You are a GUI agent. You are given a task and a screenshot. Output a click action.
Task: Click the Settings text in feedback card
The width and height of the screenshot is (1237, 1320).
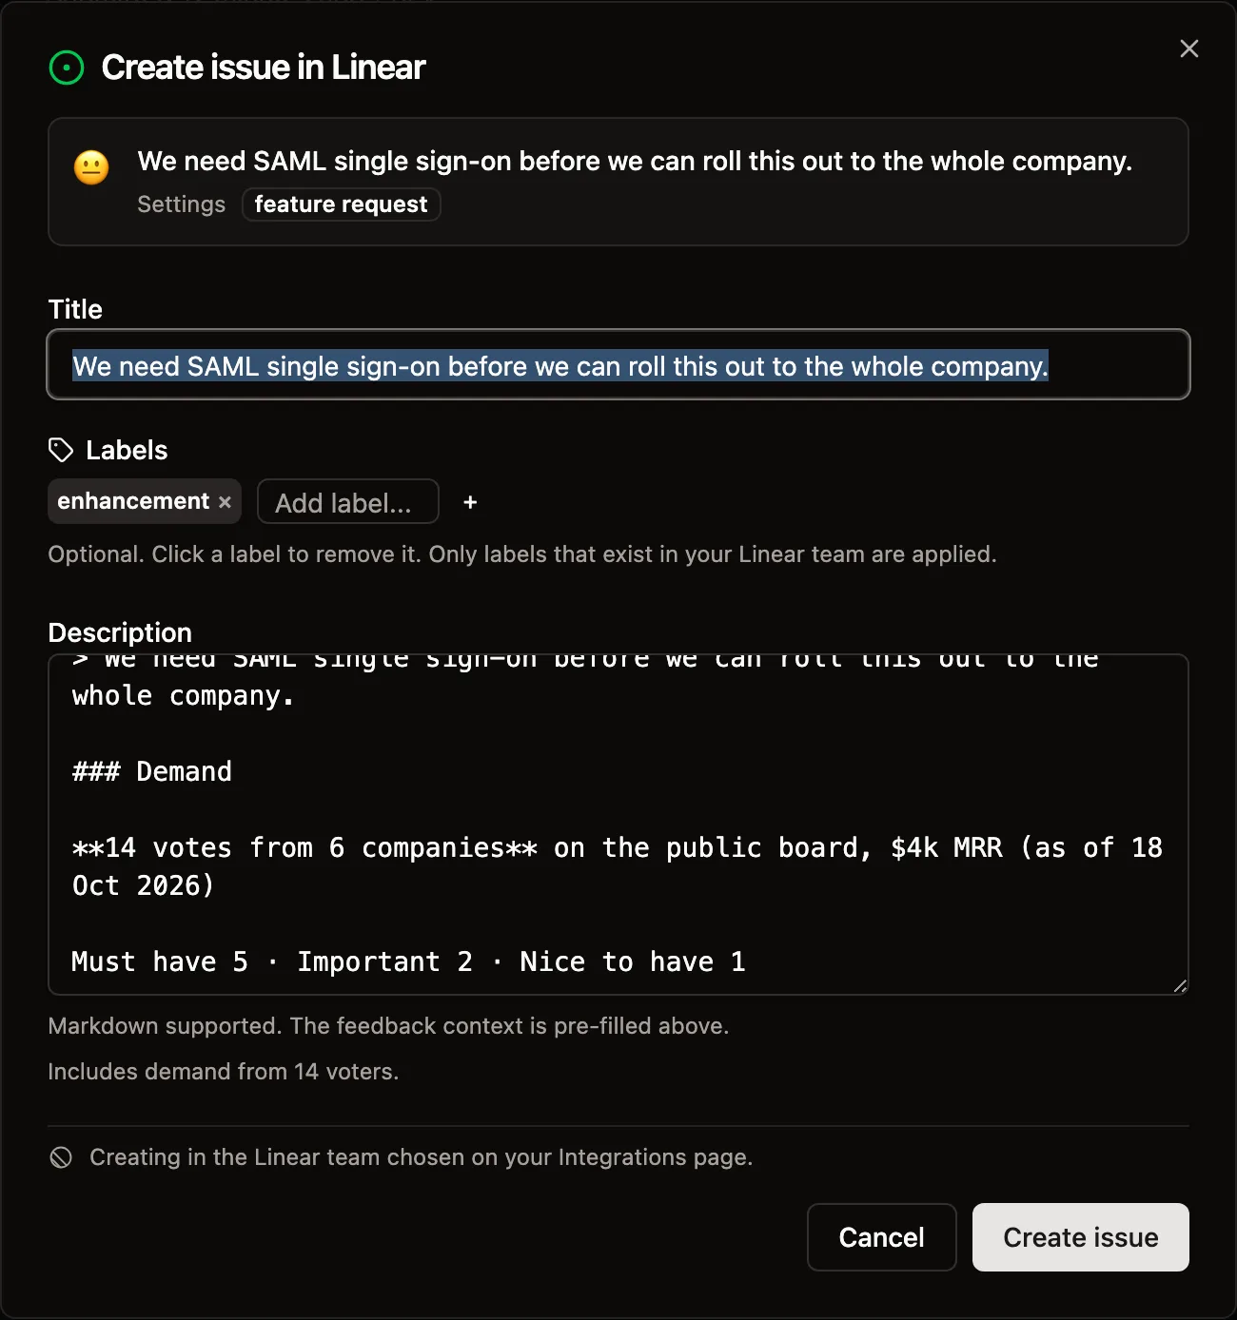click(x=182, y=204)
